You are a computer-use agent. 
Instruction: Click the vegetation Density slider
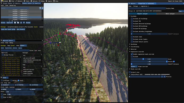(149, 62)
